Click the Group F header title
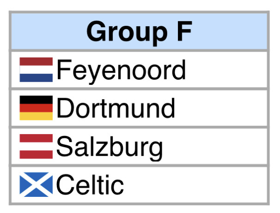280x213 pixels. tap(139, 31)
